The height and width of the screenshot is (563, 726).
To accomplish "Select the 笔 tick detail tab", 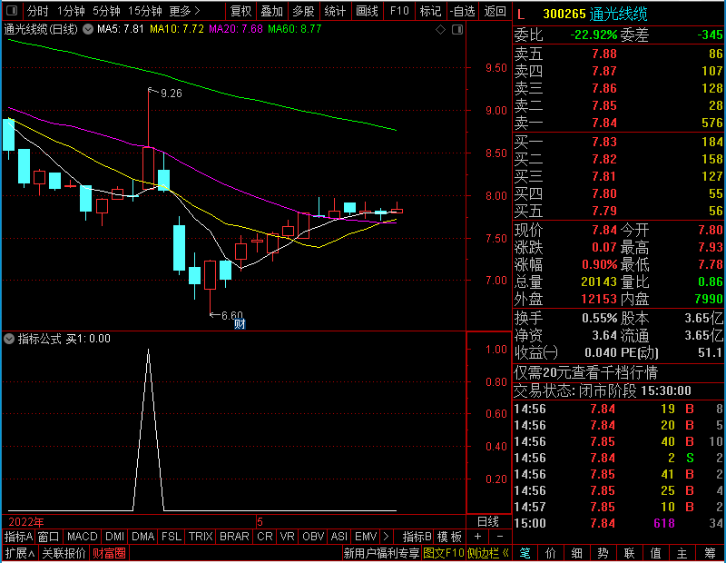I will pos(525,553).
